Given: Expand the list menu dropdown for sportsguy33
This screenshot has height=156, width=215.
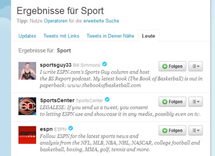Looking at the screenshot, I should pyautogui.click(x=196, y=66).
